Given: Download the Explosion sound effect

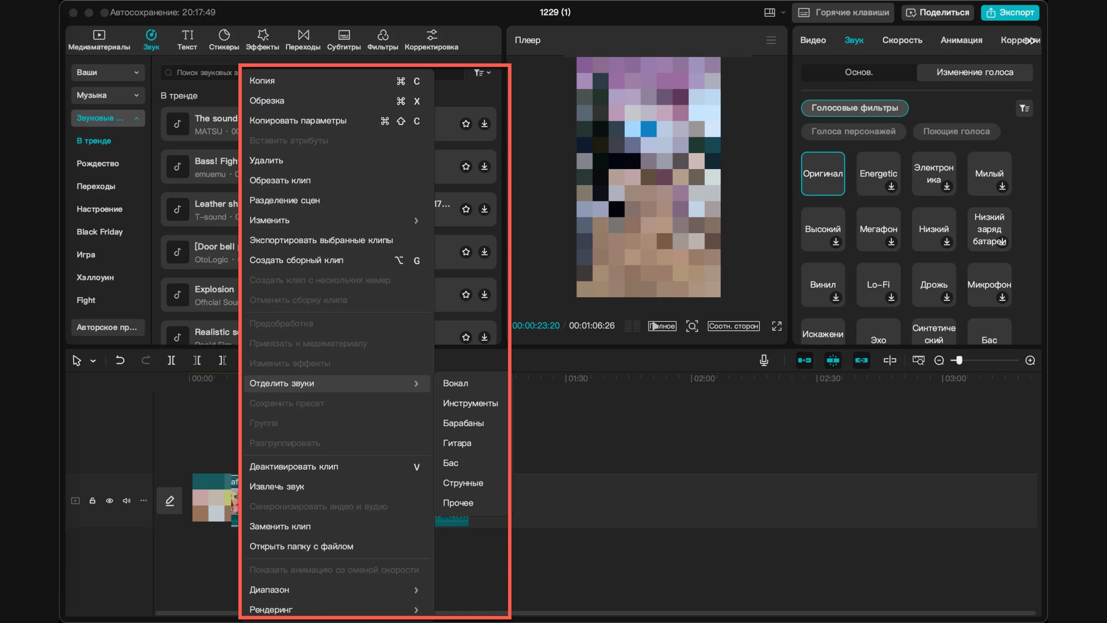Looking at the screenshot, I should point(484,295).
